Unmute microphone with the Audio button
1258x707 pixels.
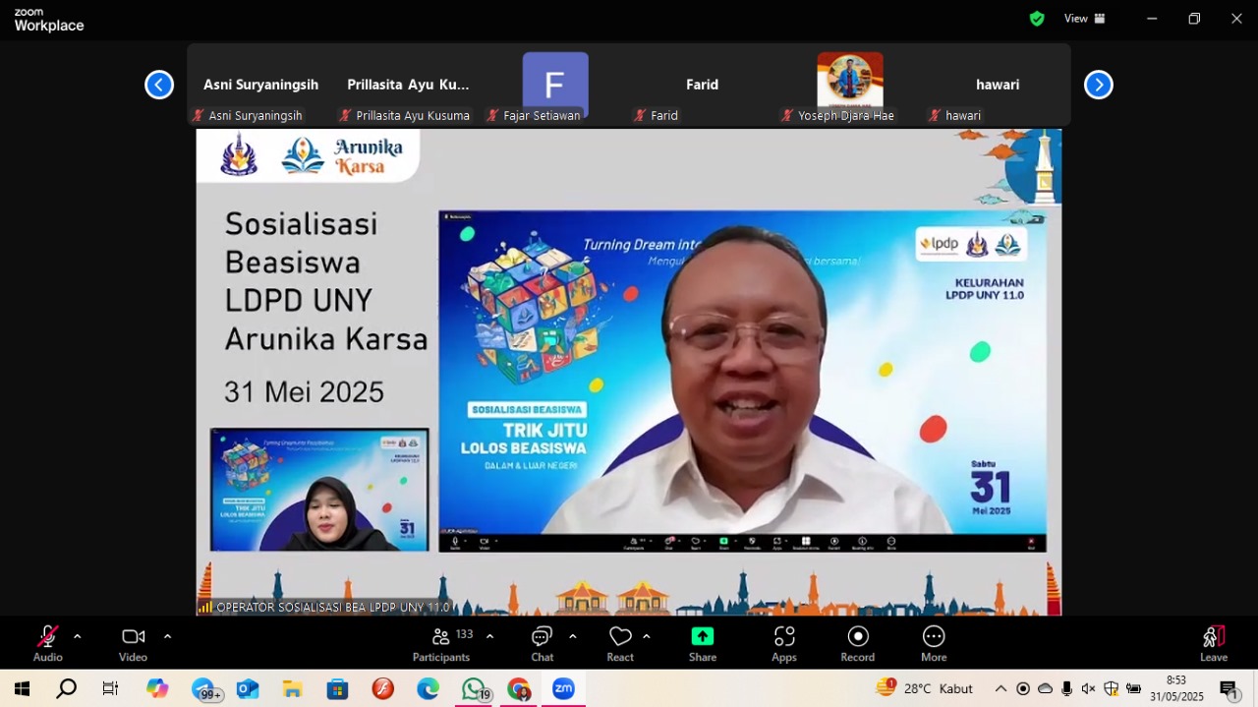[47, 644]
